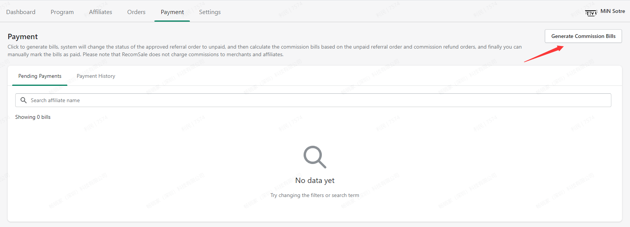Click the Showing 0 bills label

point(33,117)
